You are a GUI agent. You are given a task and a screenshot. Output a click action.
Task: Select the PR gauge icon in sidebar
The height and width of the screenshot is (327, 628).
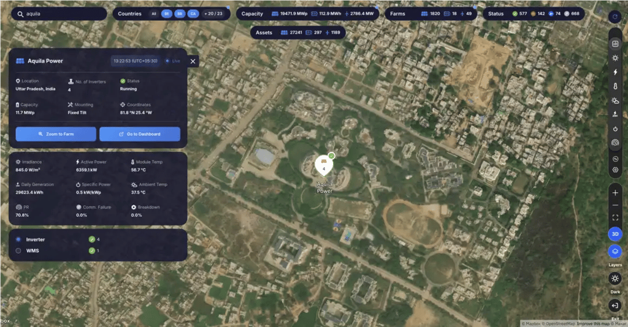pyautogui.click(x=615, y=143)
